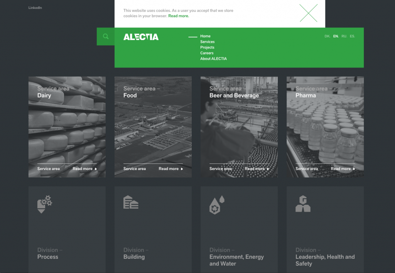The width and height of the screenshot is (395, 273).
Task: Select the Food card title
Action: pyautogui.click(x=130, y=96)
